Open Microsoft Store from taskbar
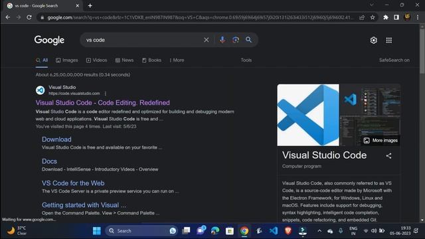Screen dimensions: 425x239 tap(230, 231)
